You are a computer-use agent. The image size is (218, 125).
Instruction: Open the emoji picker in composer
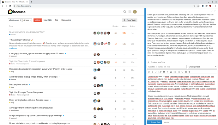182,72
